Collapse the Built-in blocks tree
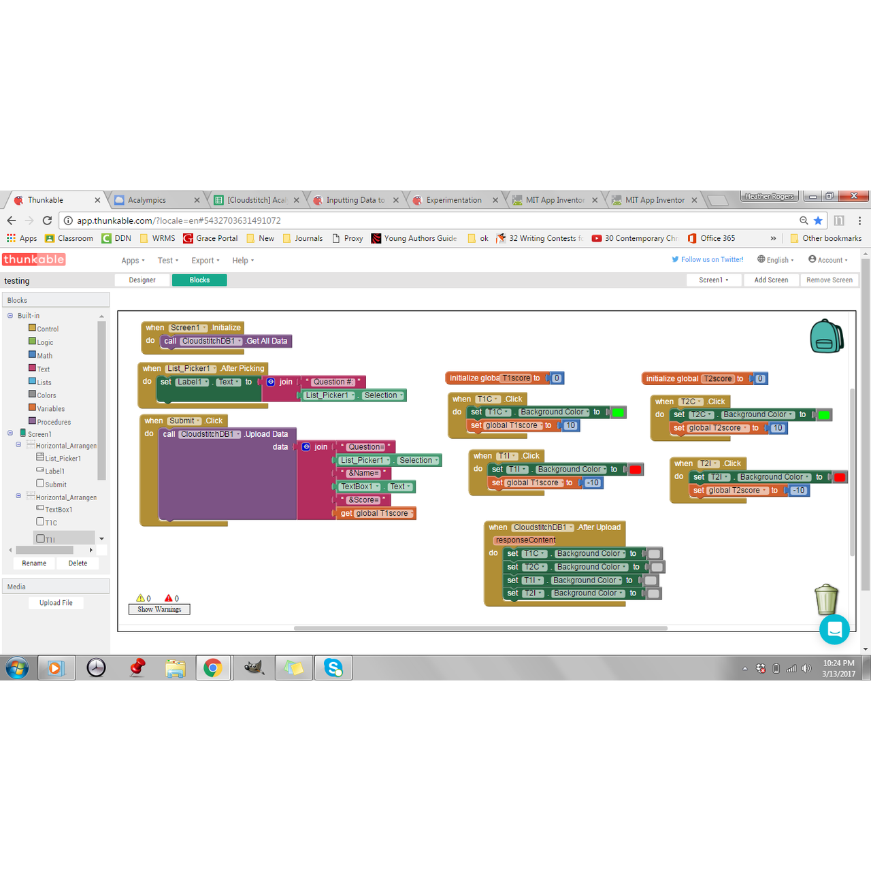This screenshot has width=871, height=871. [x=10, y=316]
